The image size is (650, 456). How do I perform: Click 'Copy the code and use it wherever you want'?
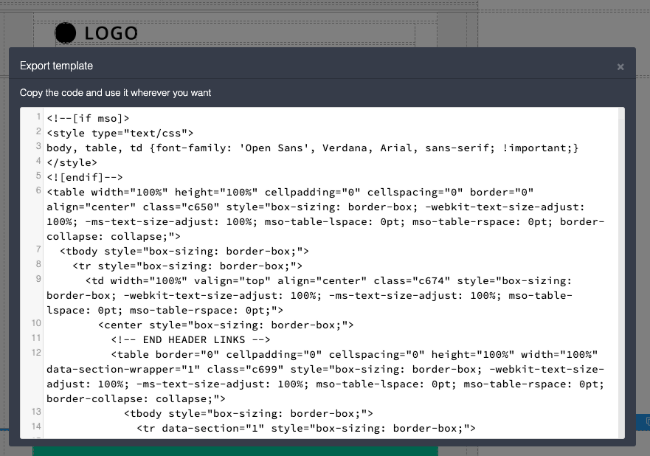click(x=115, y=92)
